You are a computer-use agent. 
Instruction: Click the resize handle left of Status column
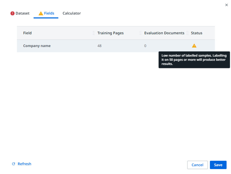188,33
